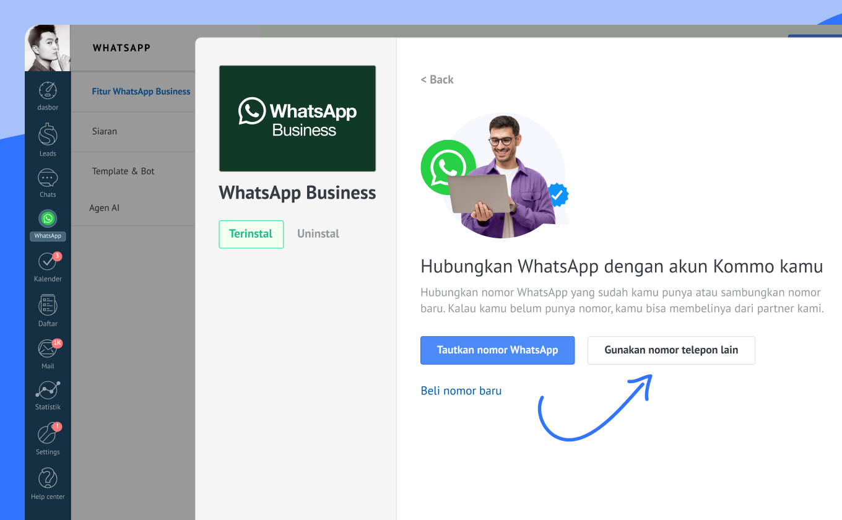Viewport: 842px width, 520px height.
Task: Switch to the Terinstal tab
Action: (251, 234)
